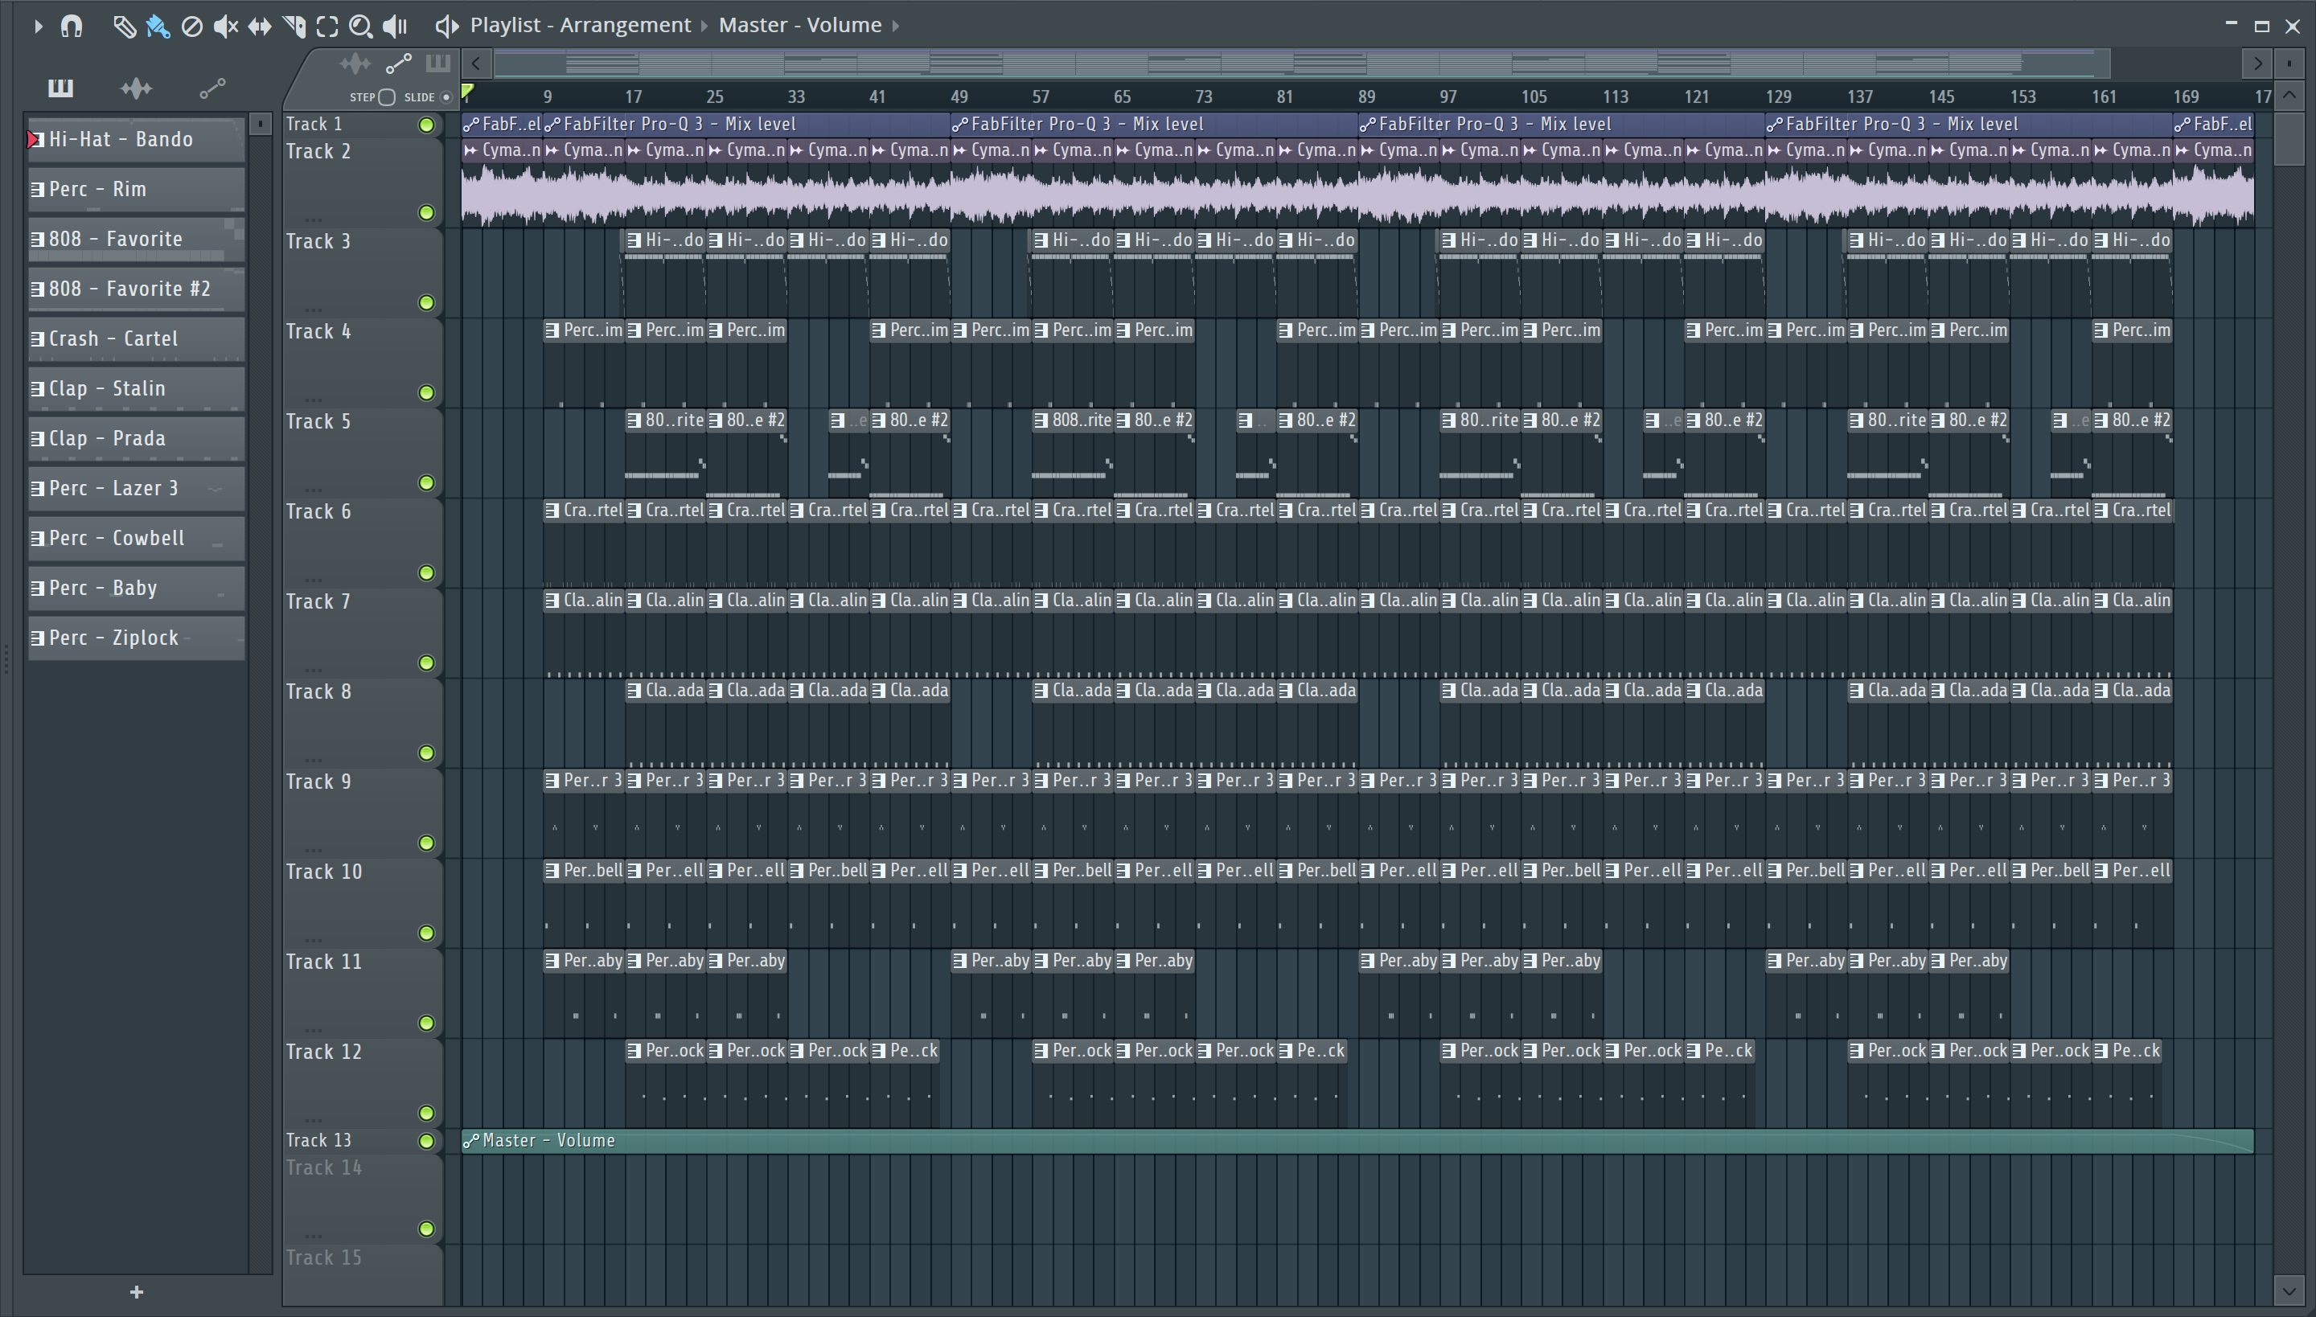Select the 808 - Favorite #2 pattern
The image size is (2316, 1317).
pyautogui.click(x=137, y=289)
